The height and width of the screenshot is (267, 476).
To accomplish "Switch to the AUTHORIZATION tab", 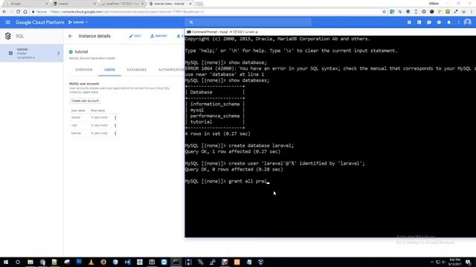I will (171, 70).
